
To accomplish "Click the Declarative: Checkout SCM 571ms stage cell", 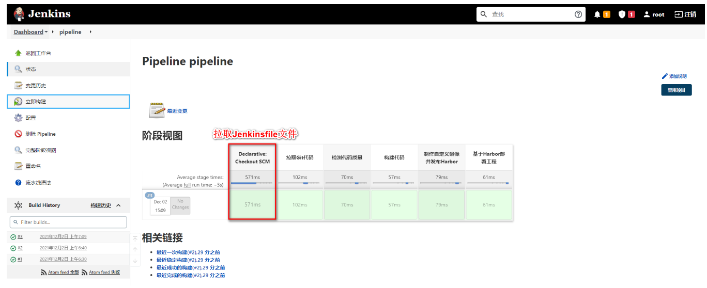I will (252, 205).
